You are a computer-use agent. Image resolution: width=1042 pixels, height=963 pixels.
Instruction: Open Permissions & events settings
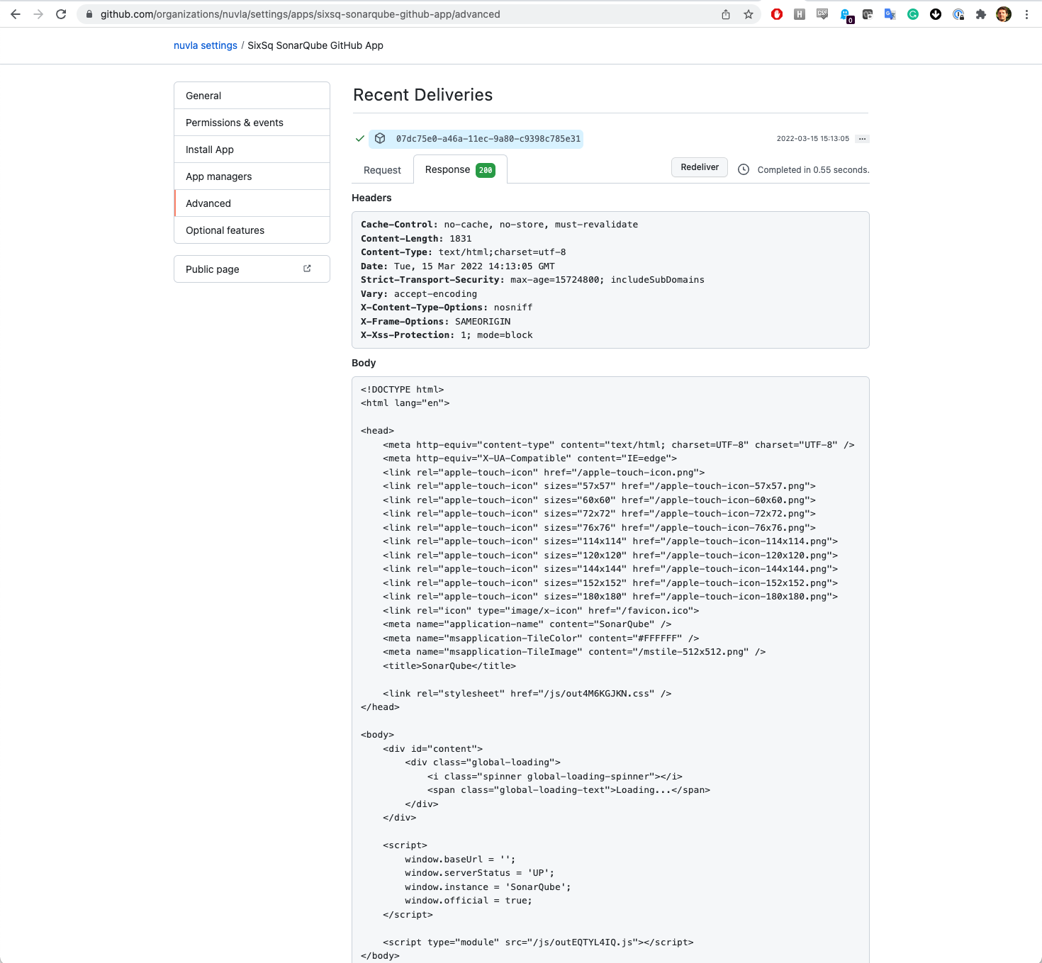[235, 123]
